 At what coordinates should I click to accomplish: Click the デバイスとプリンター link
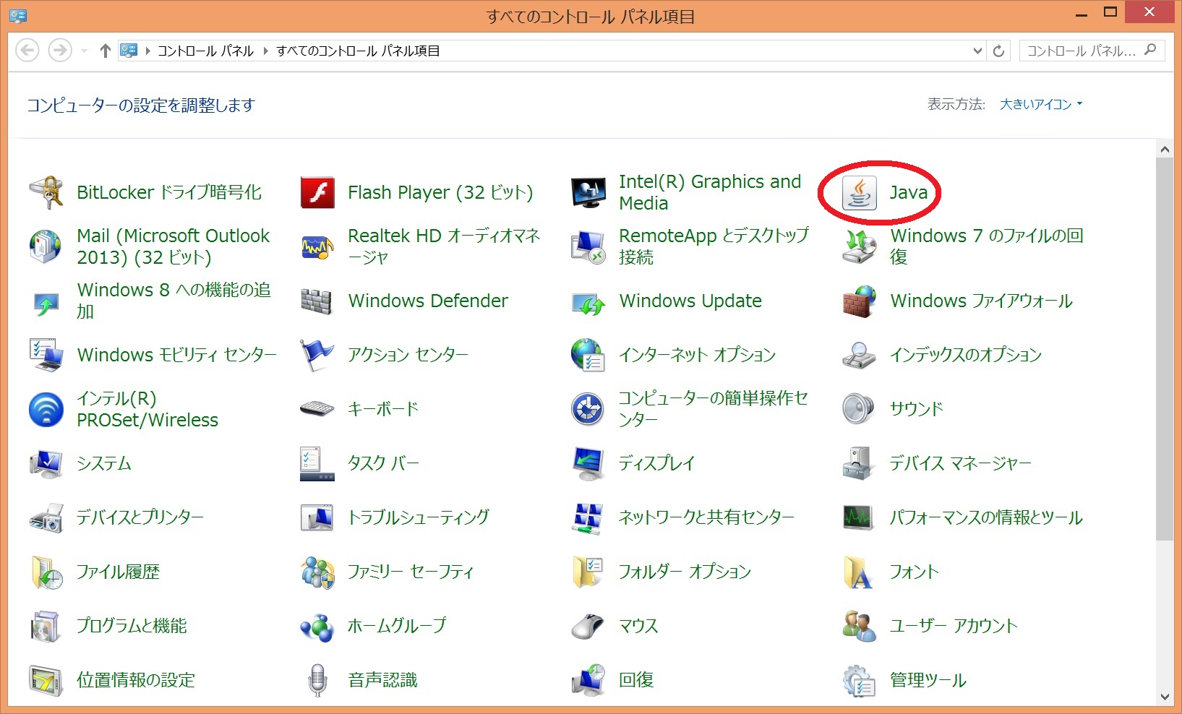point(140,517)
